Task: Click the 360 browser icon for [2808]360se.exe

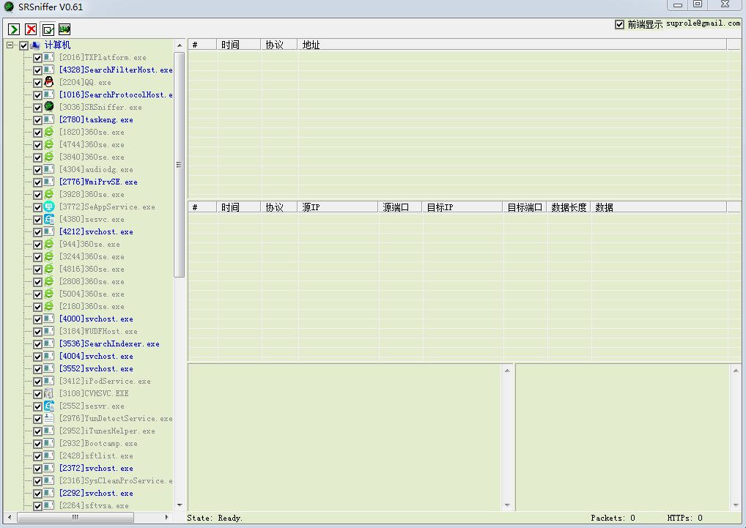Action: point(49,281)
